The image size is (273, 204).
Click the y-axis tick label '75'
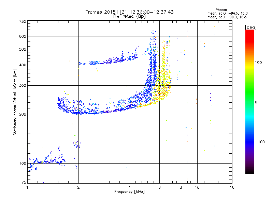click(24, 182)
